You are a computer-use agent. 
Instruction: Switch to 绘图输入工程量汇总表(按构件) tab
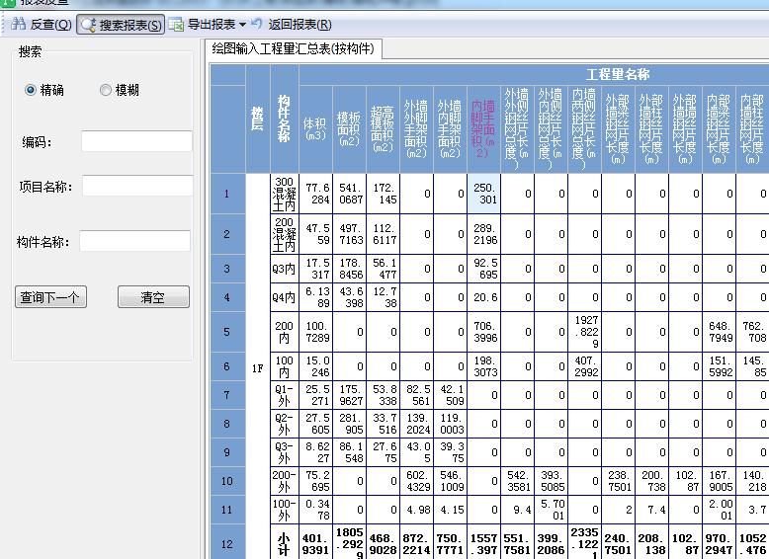293,49
